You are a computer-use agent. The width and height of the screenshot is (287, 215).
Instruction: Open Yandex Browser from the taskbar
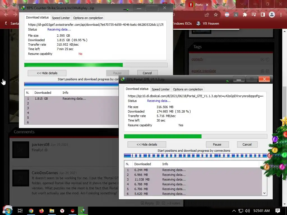pos(62,211)
